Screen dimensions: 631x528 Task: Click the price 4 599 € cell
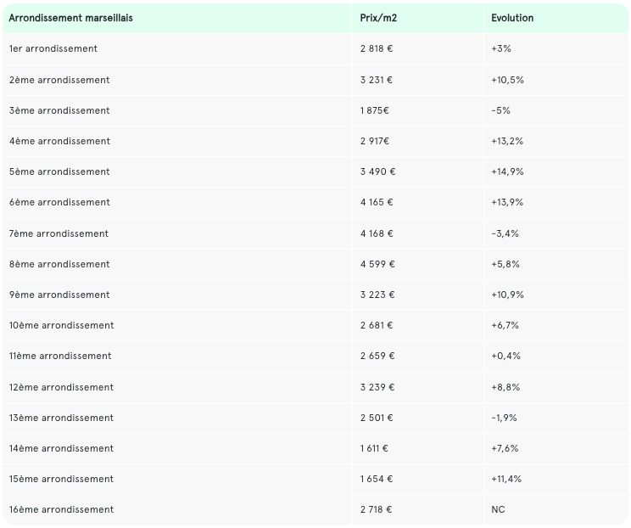click(377, 264)
